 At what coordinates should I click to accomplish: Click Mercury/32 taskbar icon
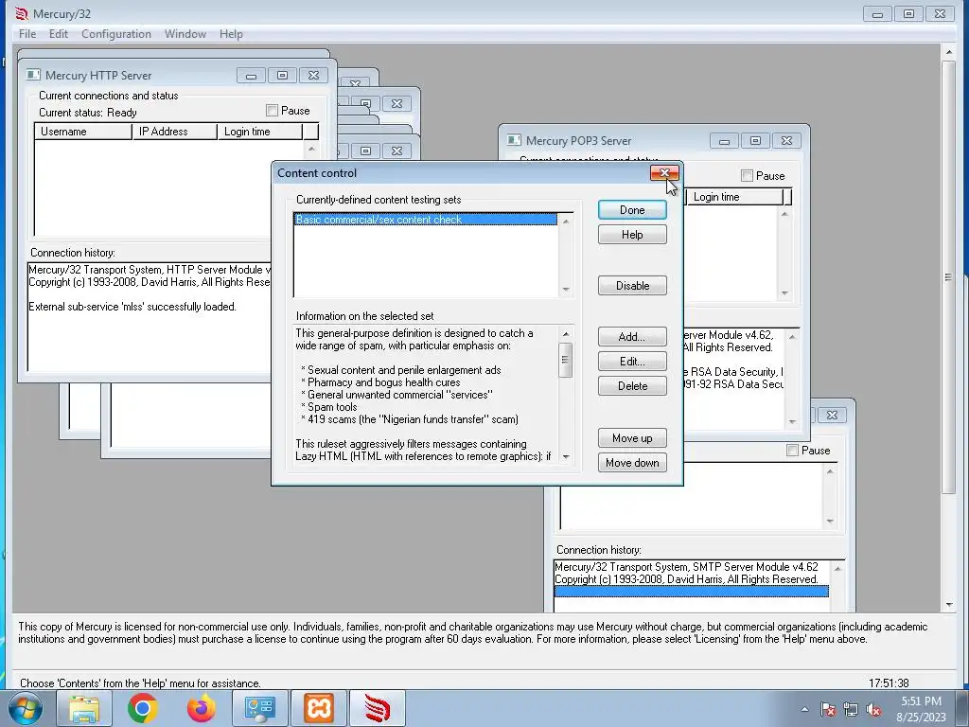coord(377,708)
